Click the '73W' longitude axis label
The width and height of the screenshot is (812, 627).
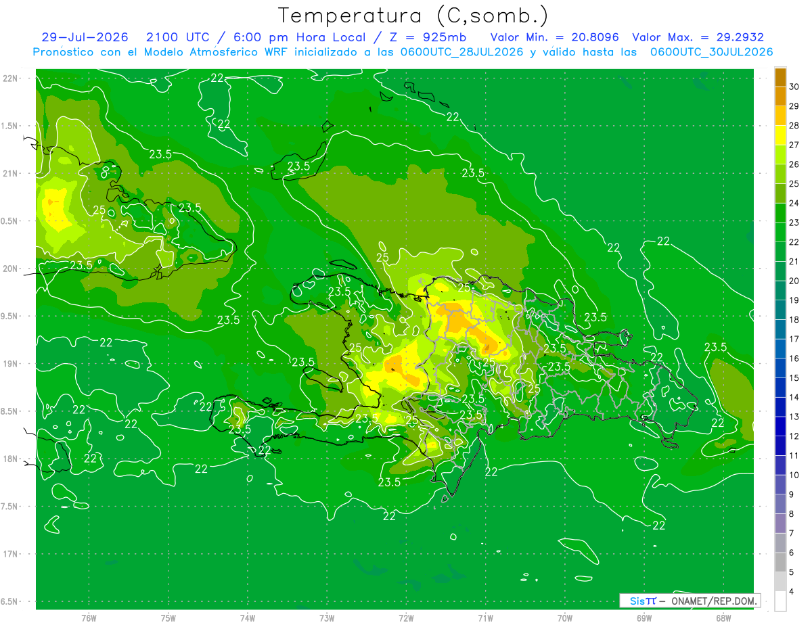[x=327, y=618]
